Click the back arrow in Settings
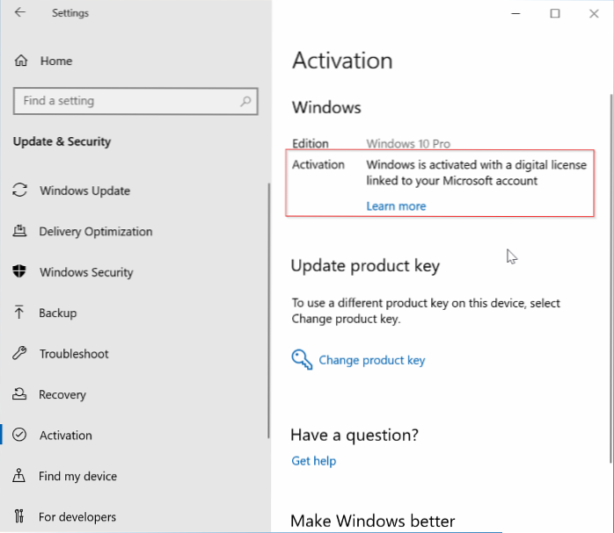614x533 pixels. point(19,13)
